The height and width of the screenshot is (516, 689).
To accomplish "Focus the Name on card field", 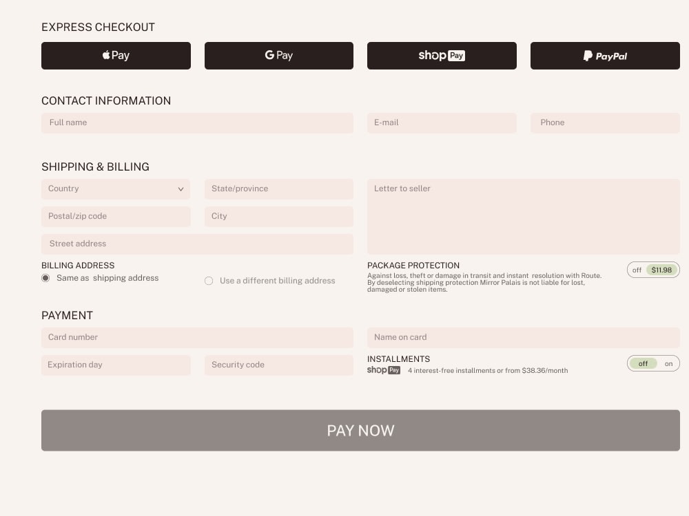I will (x=524, y=337).
